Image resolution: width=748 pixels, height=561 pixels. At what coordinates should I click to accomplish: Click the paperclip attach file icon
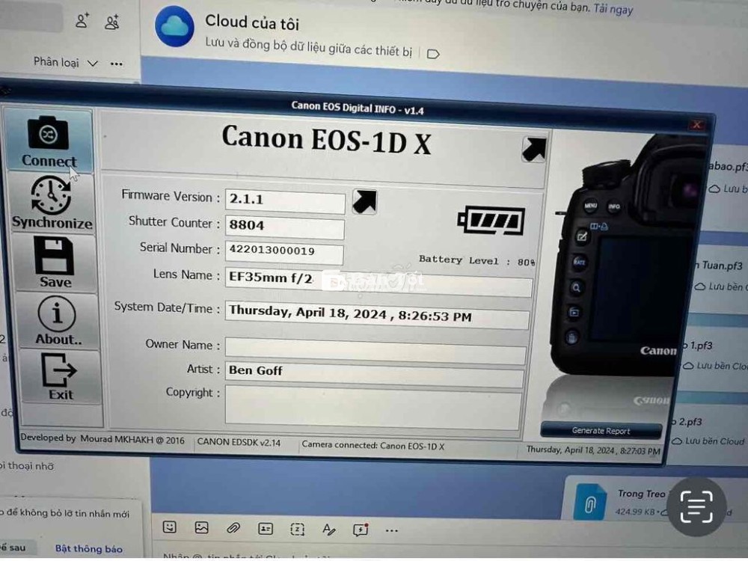click(233, 527)
